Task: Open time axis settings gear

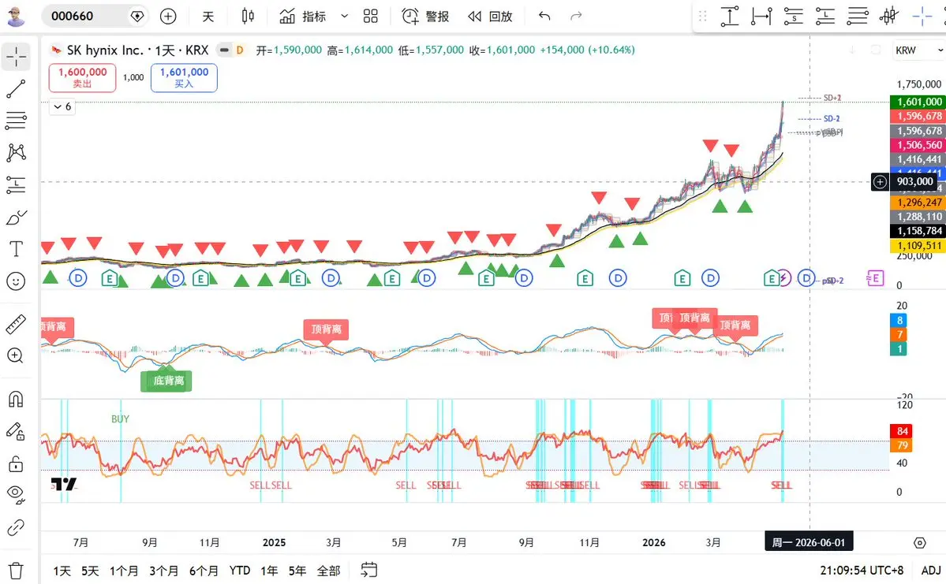Action: 919,543
